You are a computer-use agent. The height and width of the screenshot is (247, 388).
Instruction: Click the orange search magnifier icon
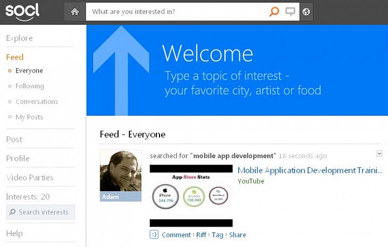[x=274, y=11]
